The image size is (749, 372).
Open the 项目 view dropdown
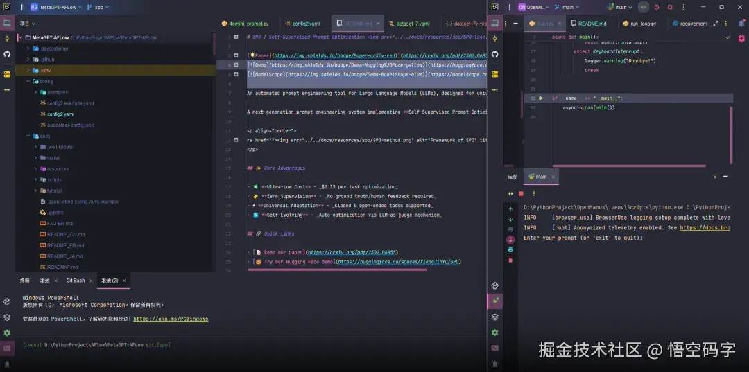pyautogui.click(x=27, y=24)
